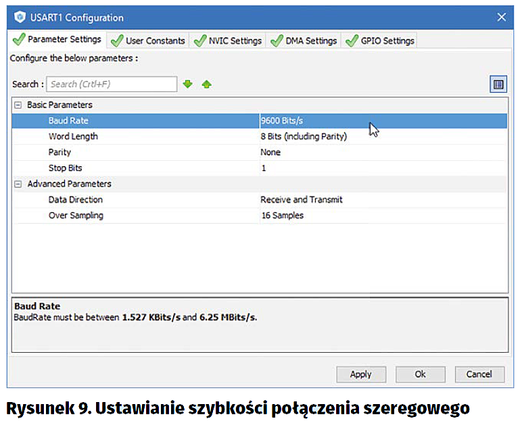Click the green down arrow search-next icon

coord(188,84)
